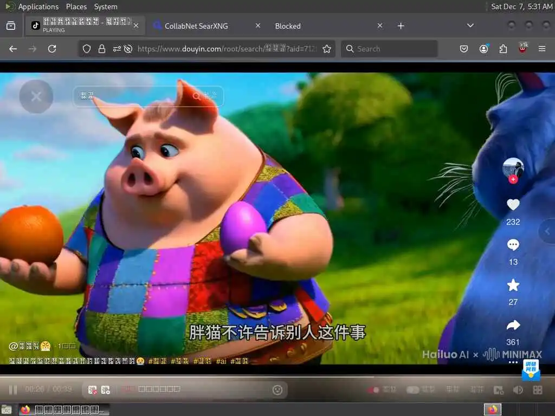This screenshot has width=555, height=416.
Task: Open the uBlock Origin extension icon
Action: point(522,48)
